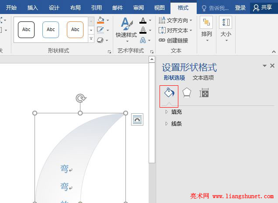Click the vertical scrollbar thumb
The height and width of the screenshot is (203, 278).
coord(152,113)
